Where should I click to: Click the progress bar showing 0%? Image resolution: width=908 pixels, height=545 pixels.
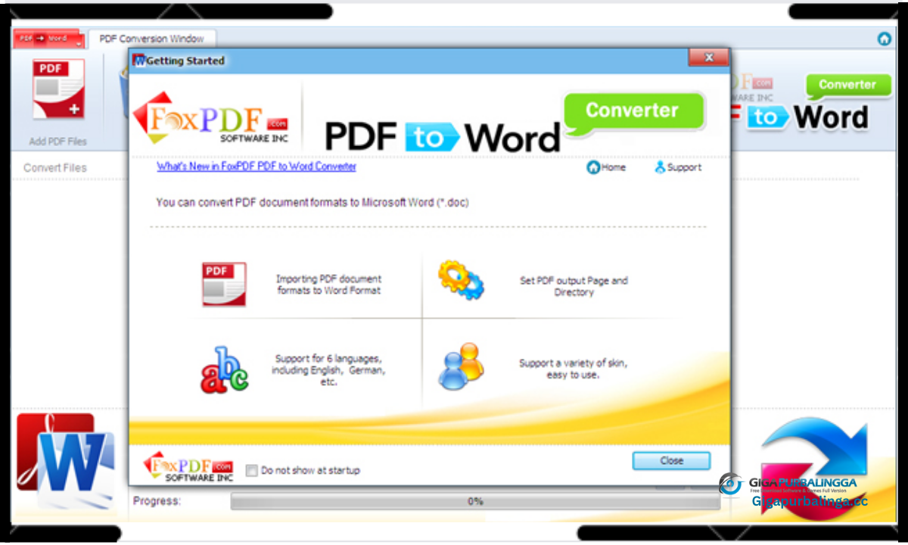(x=475, y=501)
